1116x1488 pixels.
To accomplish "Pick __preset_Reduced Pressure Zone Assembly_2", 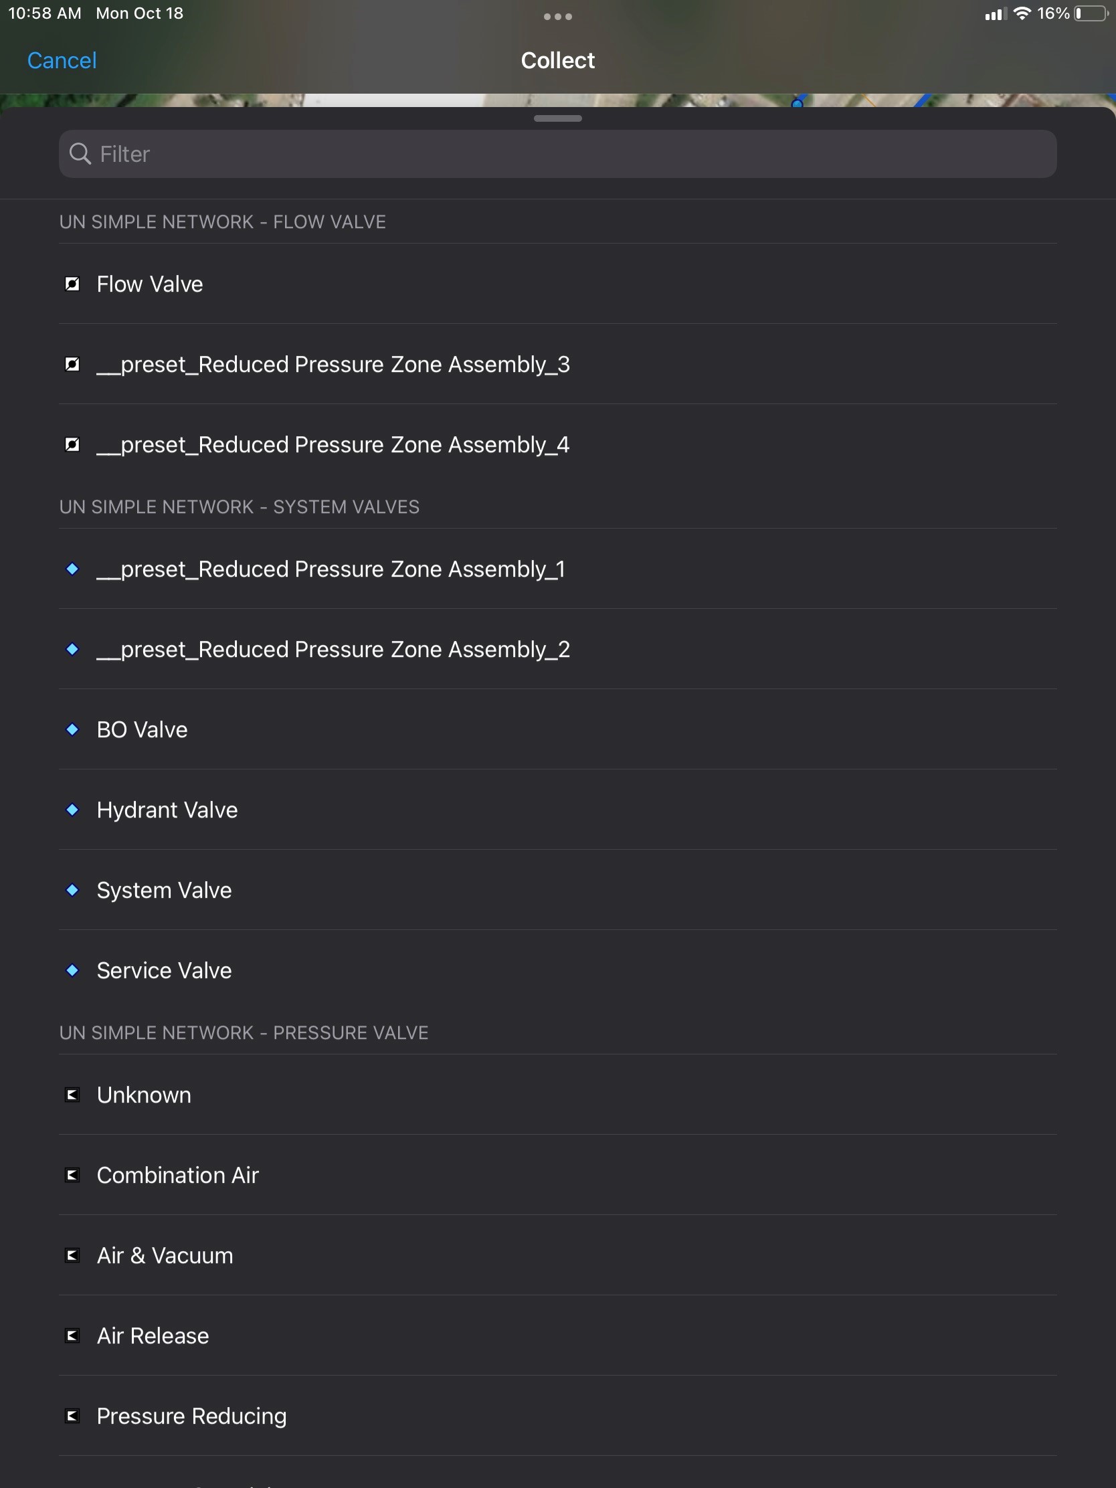I will point(557,649).
